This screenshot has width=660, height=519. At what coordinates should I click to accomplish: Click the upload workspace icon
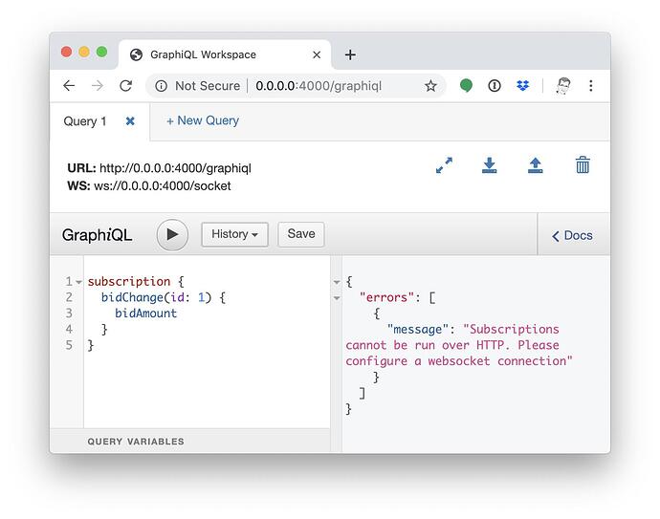pos(536,165)
